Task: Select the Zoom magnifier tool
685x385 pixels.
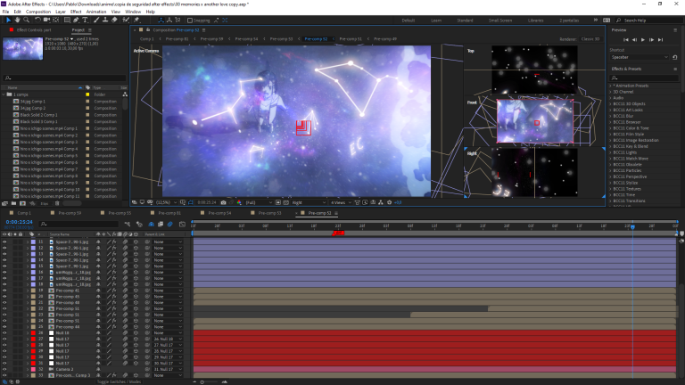Action: [x=26, y=20]
